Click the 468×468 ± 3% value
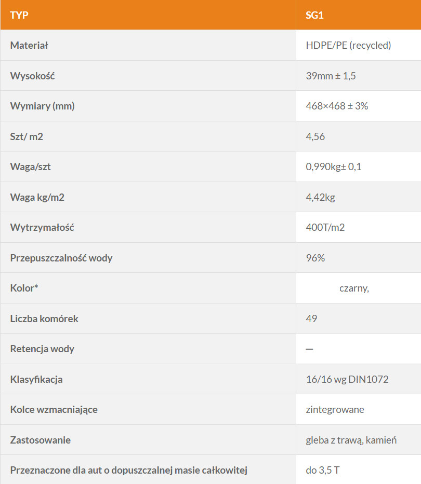The width and height of the screenshot is (421, 484). (337, 106)
